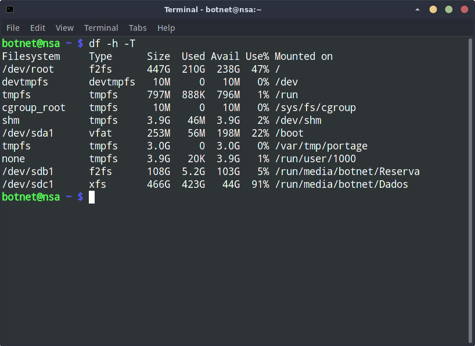Click the '238G' available value

point(228,69)
